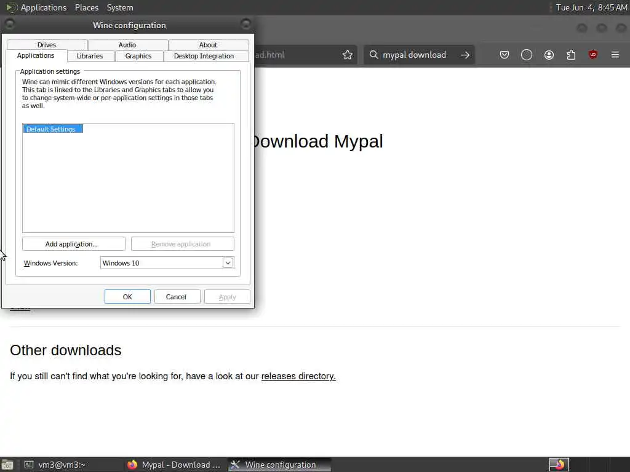Click the Other downloads heading
Image resolution: width=630 pixels, height=472 pixels.
65,350
